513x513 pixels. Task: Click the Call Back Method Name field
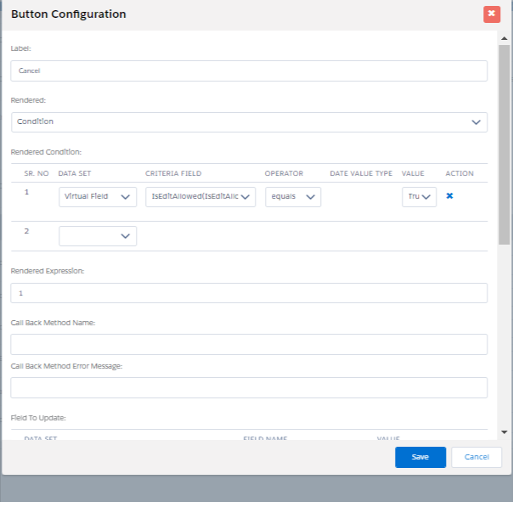(249, 344)
